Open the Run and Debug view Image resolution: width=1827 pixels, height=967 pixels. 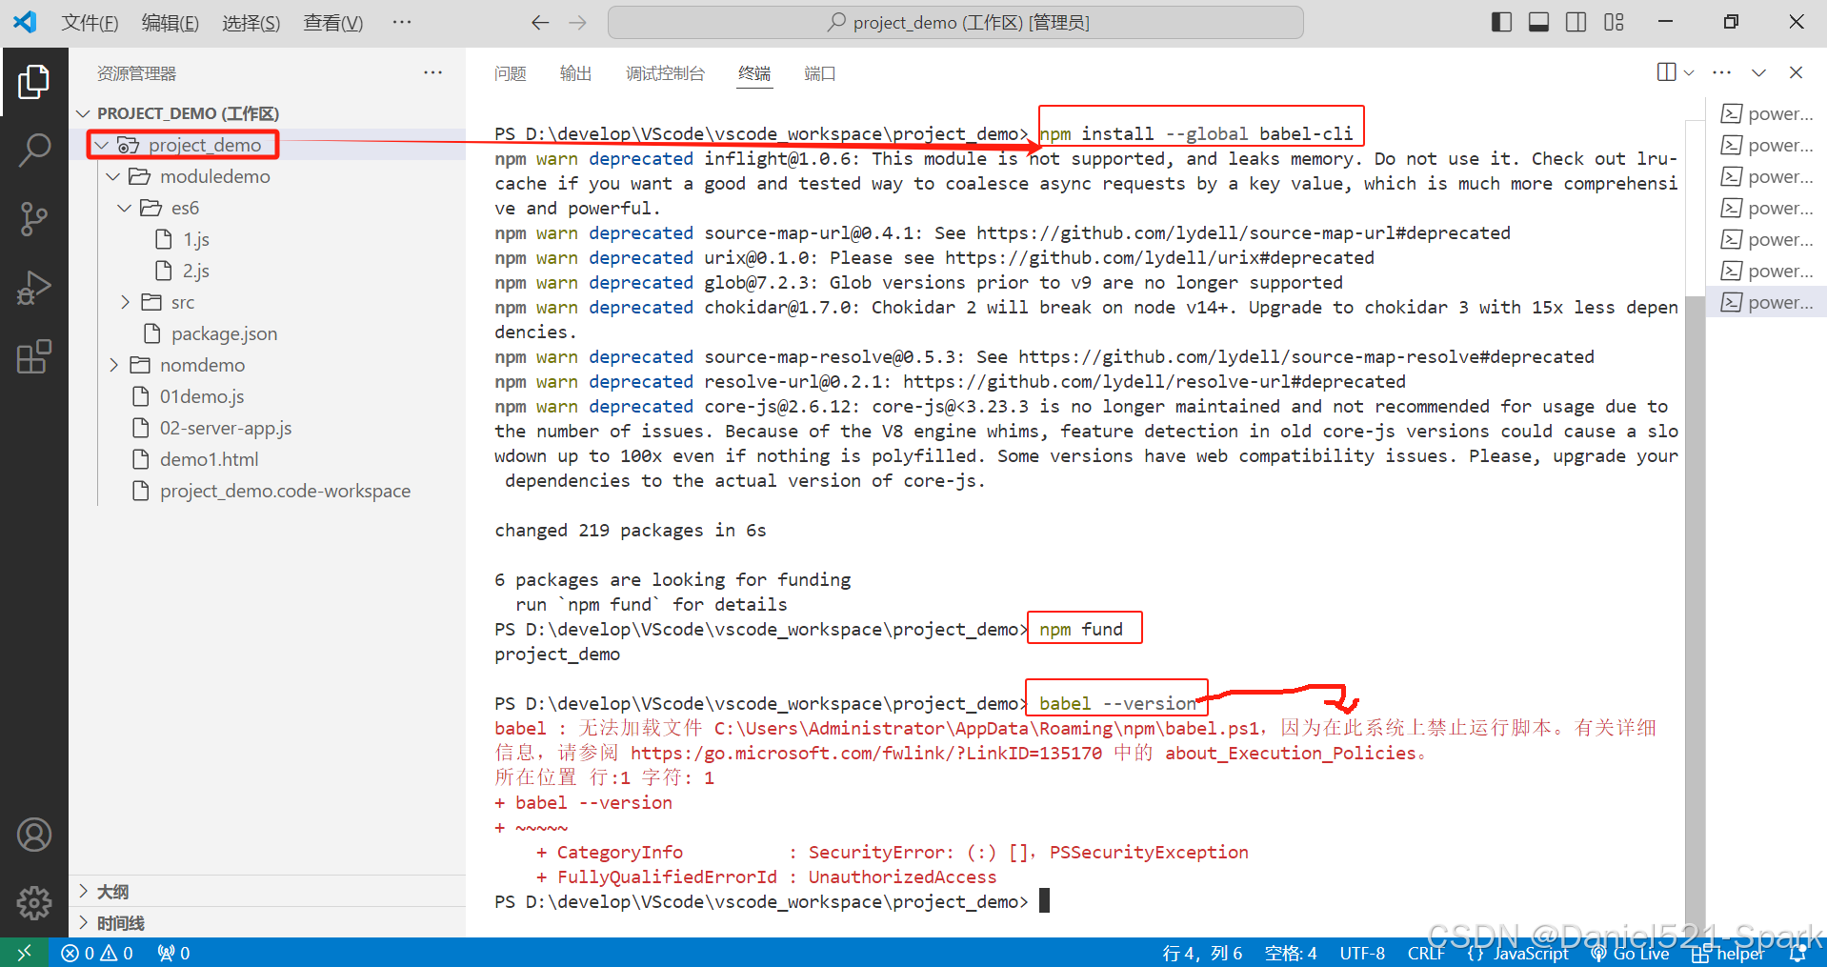tap(34, 287)
